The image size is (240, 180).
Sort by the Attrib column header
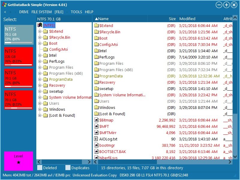[x=227, y=19]
